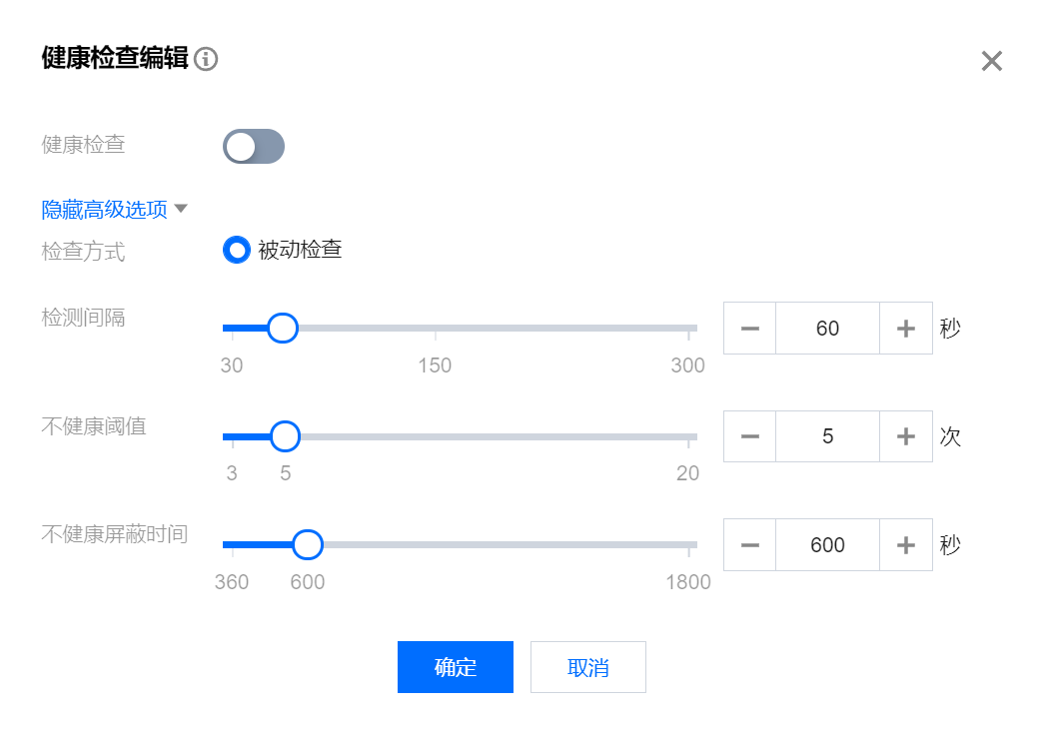This screenshot has width=1043, height=735.
Task: Click the 检测间隔 input showing 60
Action: (827, 328)
